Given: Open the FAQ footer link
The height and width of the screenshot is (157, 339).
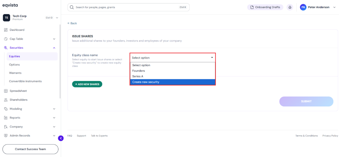Looking at the screenshot, I should point(70,136).
